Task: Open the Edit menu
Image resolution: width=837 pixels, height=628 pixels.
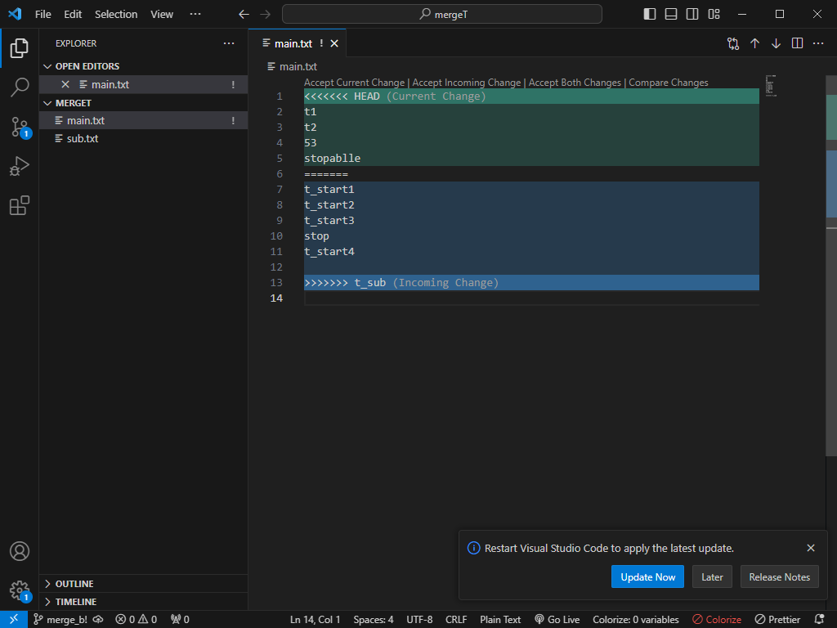Action: 73,15
